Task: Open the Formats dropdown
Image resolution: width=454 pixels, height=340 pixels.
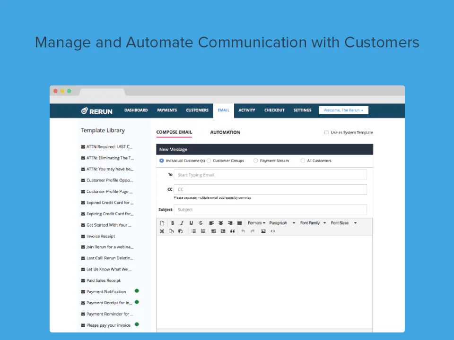Action: [x=256, y=223]
